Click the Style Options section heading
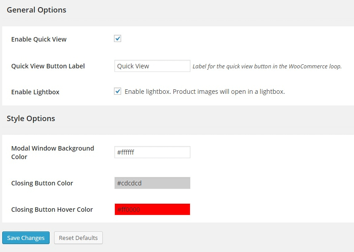This screenshot has width=354, height=252. click(31, 118)
